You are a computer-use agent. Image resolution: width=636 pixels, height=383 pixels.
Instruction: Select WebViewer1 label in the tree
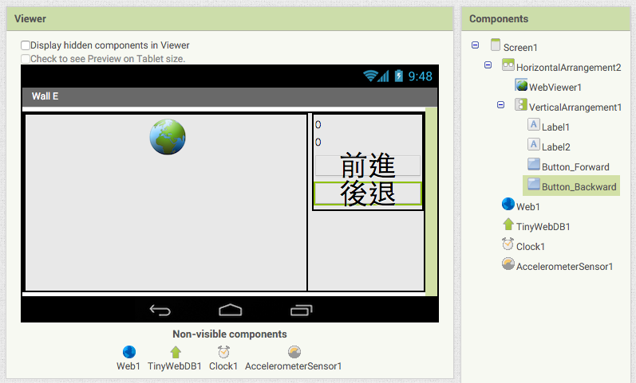pyautogui.click(x=555, y=87)
